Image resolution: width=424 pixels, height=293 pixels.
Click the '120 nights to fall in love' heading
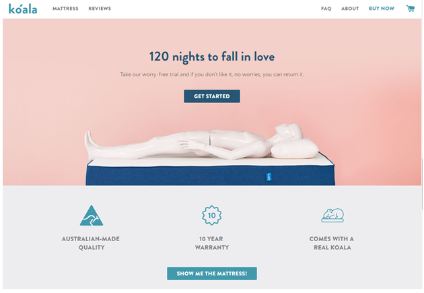[212, 57]
